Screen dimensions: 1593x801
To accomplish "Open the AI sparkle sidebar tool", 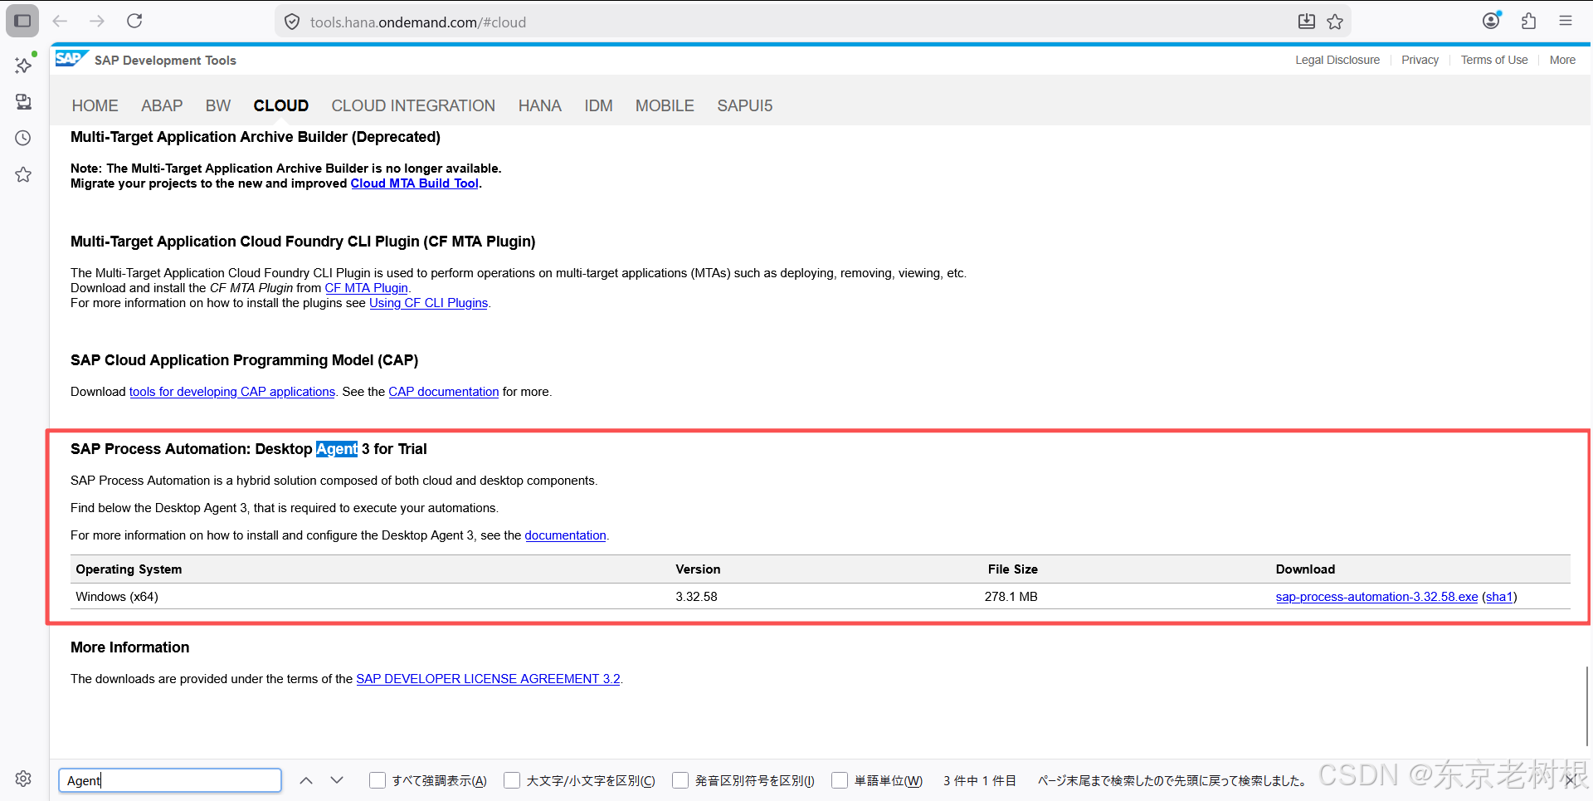I will pos(24,65).
